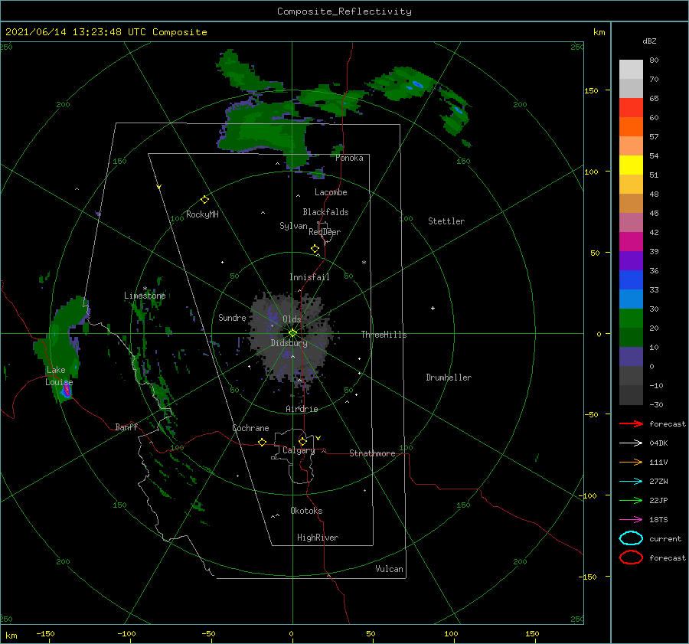
Task: Click the Drumheller label
Action: coord(449,378)
